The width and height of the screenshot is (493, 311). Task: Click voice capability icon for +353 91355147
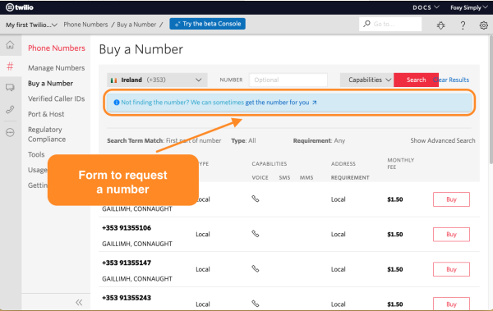[x=256, y=268]
